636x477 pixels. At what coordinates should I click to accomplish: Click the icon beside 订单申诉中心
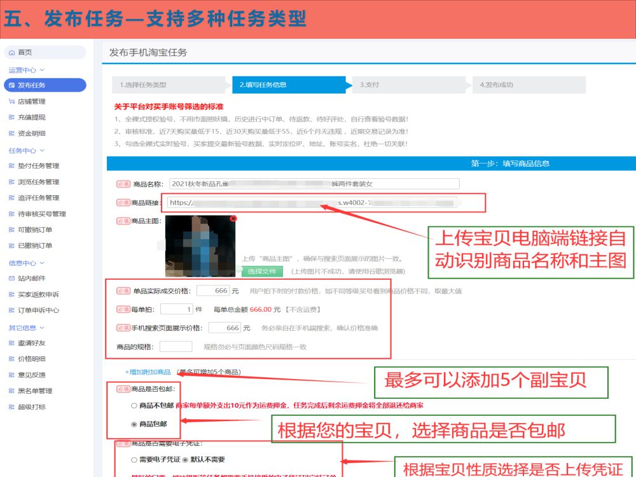coord(11,310)
